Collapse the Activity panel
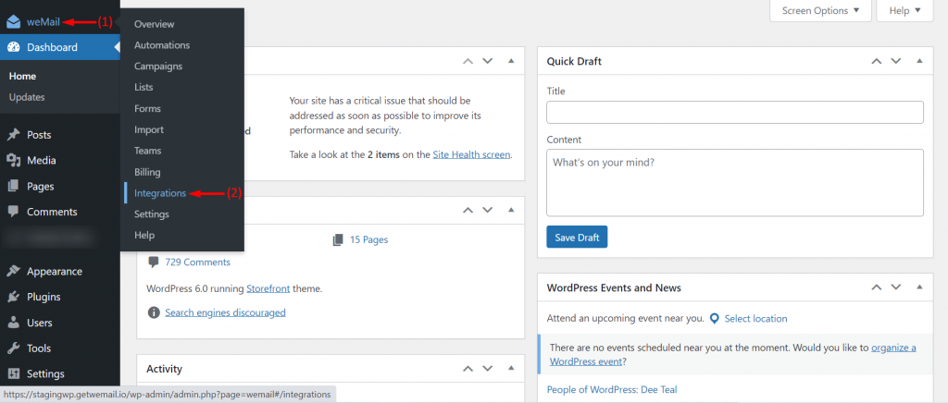 coord(511,368)
